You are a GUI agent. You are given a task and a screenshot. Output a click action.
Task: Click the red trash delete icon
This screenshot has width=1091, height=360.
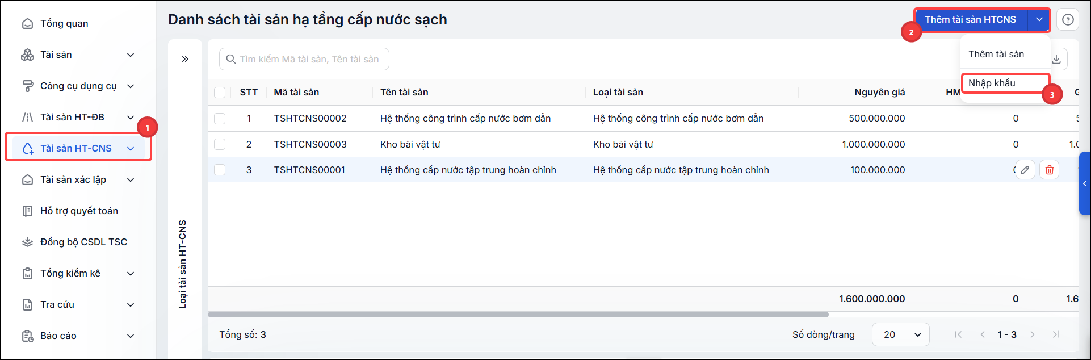point(1050,170)
